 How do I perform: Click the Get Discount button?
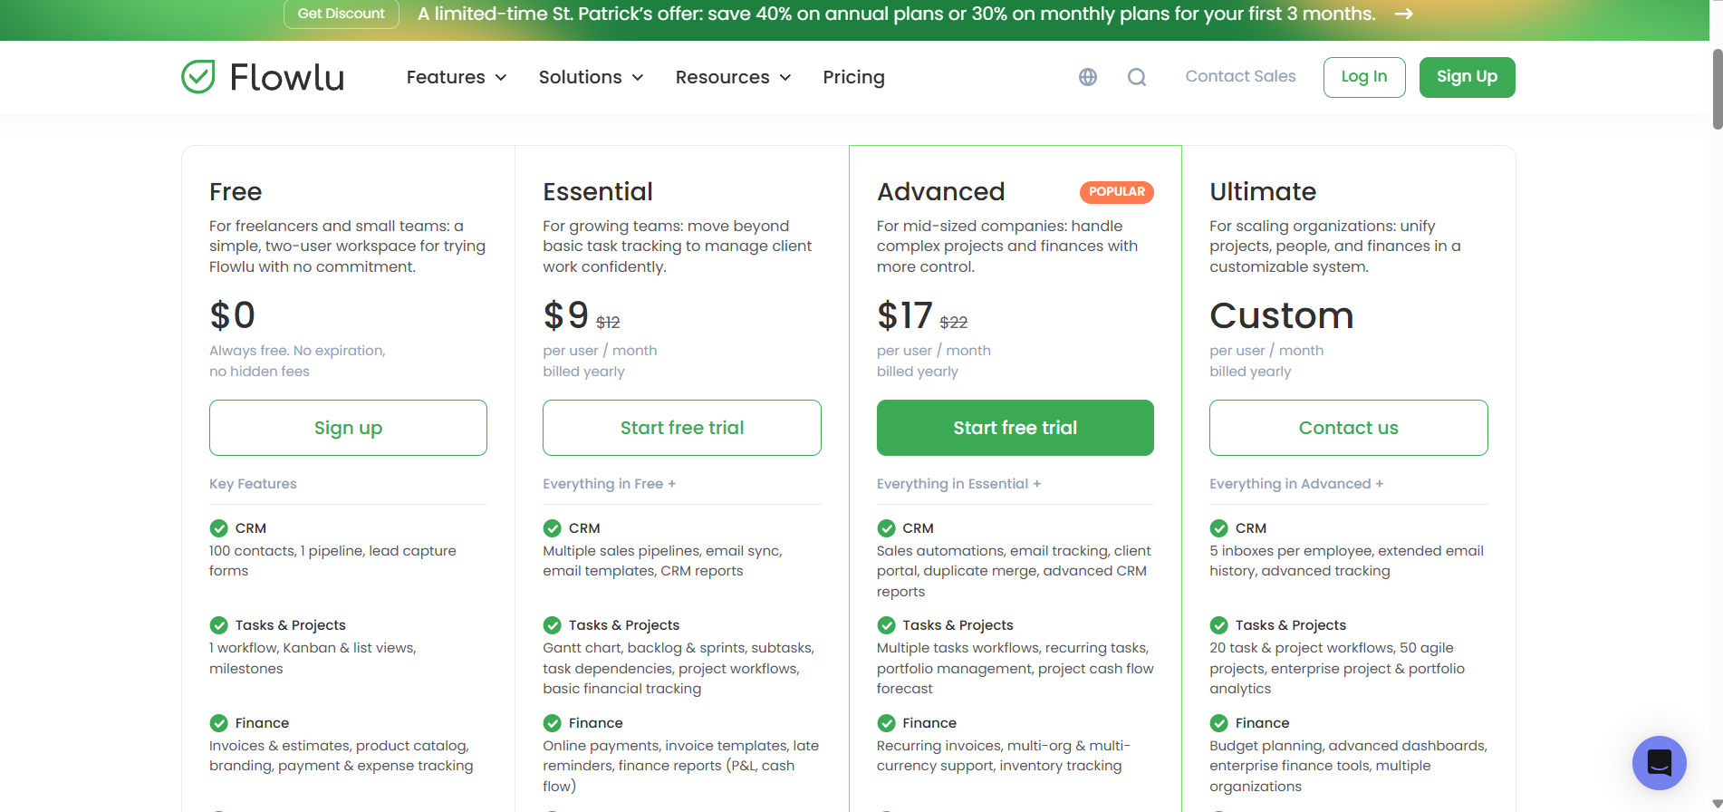click(341, 14)
